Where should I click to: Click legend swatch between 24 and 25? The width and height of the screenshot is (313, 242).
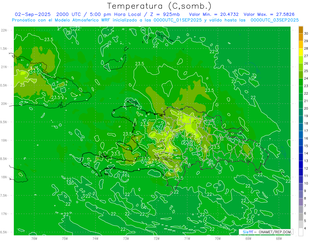[x=301, y=74]
